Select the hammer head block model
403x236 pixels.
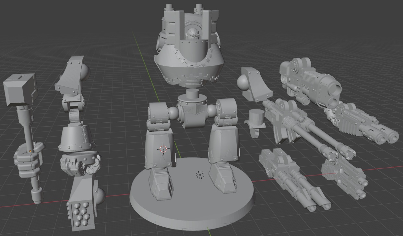point(20,89)
